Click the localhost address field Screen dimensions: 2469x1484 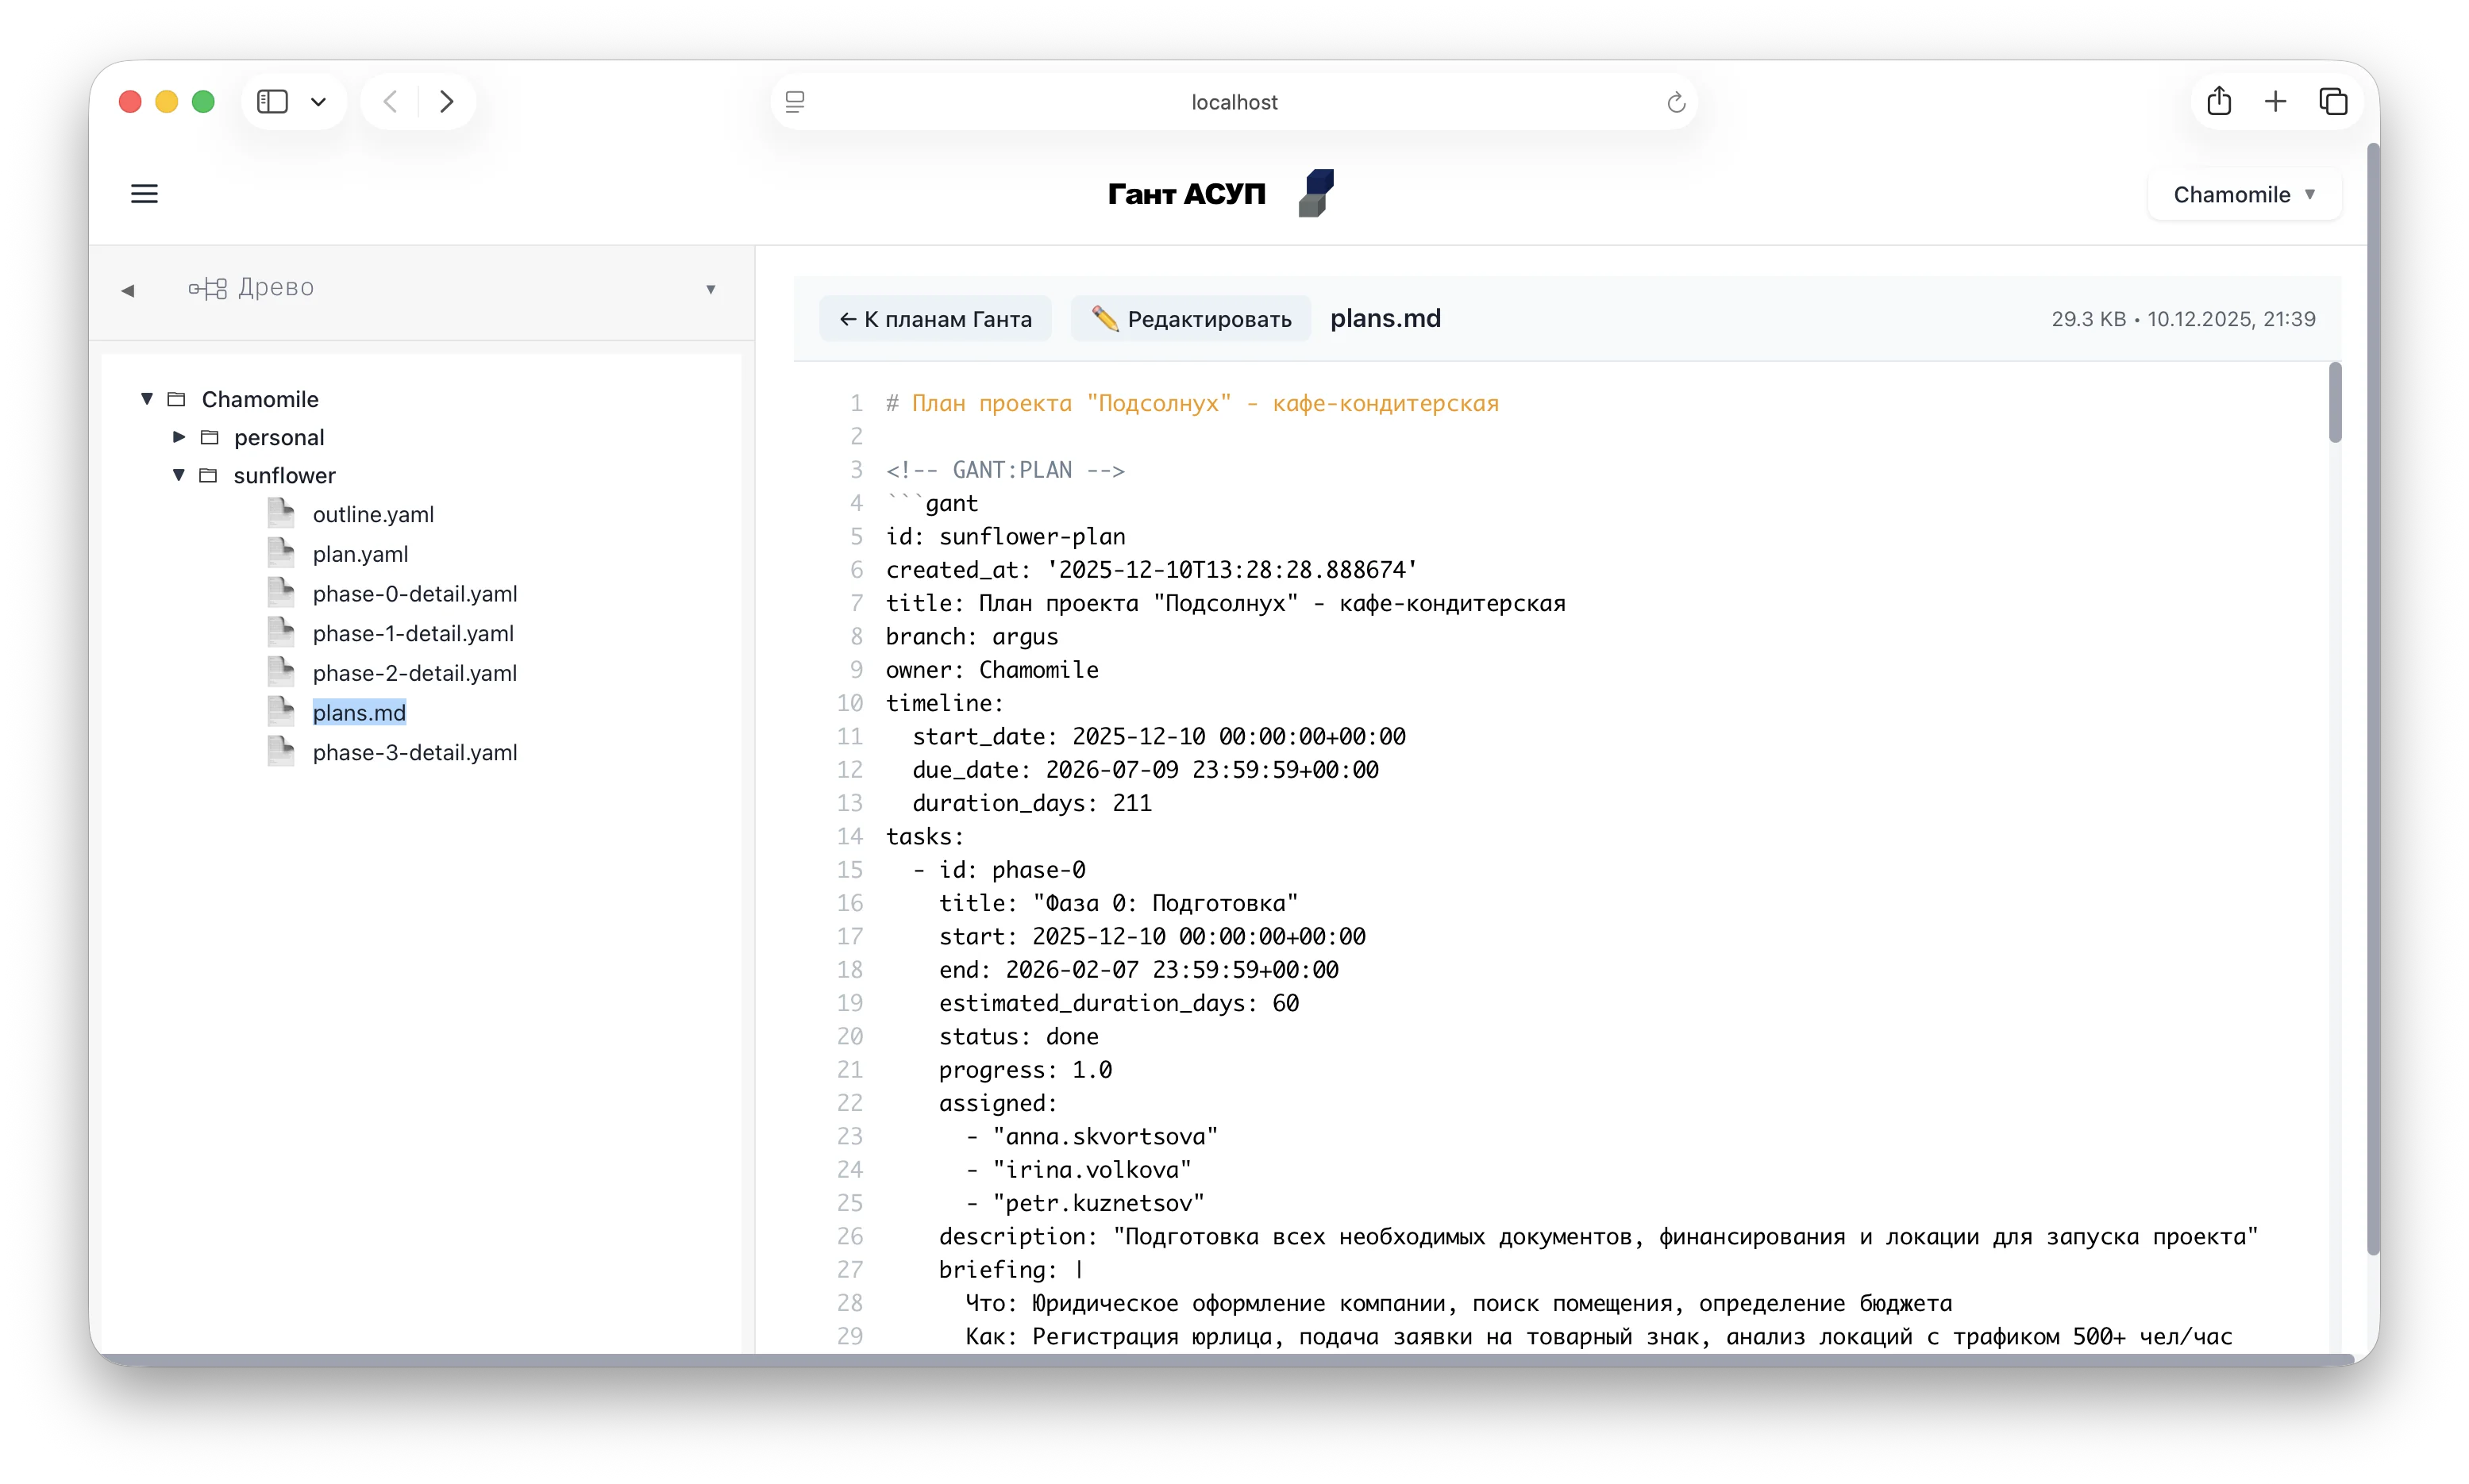(x=1234, y=102)
